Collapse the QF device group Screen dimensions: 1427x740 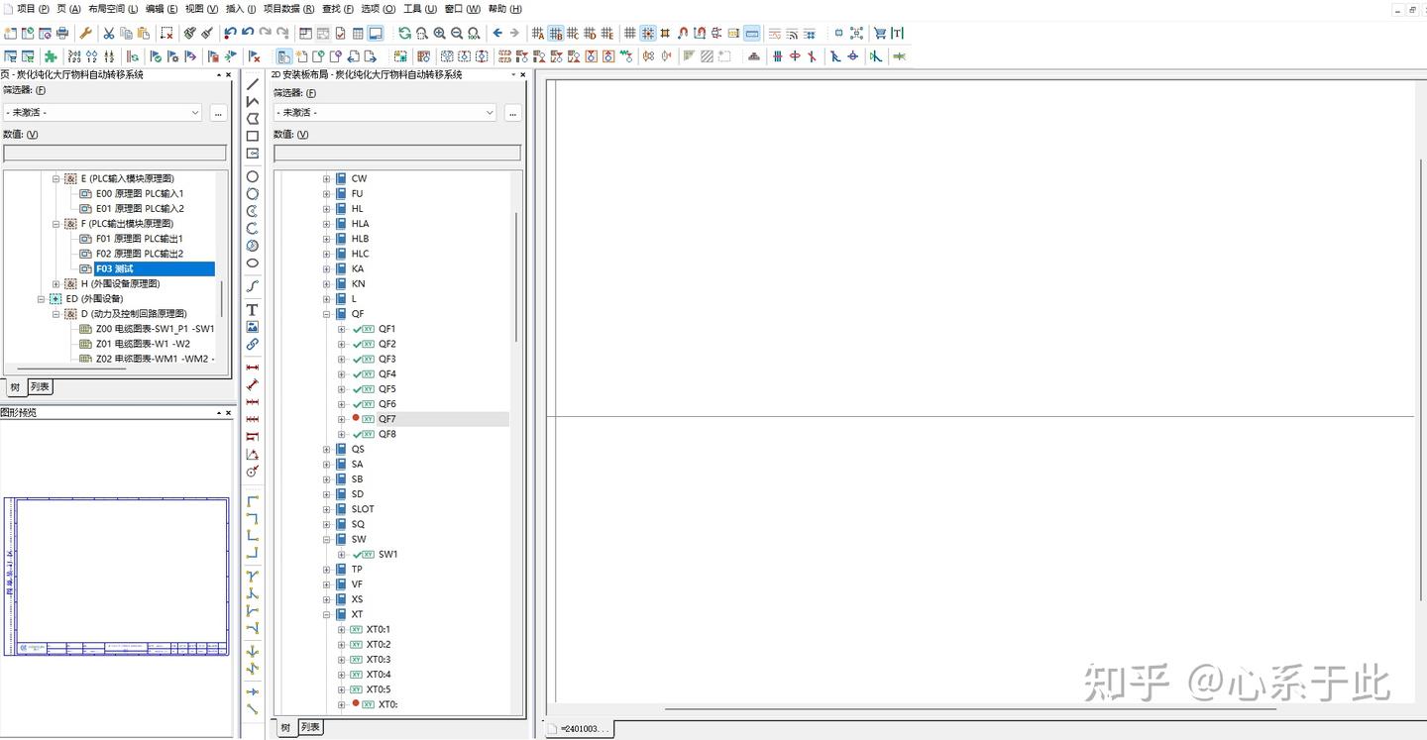pyautogui.click(x=326, y=314)
